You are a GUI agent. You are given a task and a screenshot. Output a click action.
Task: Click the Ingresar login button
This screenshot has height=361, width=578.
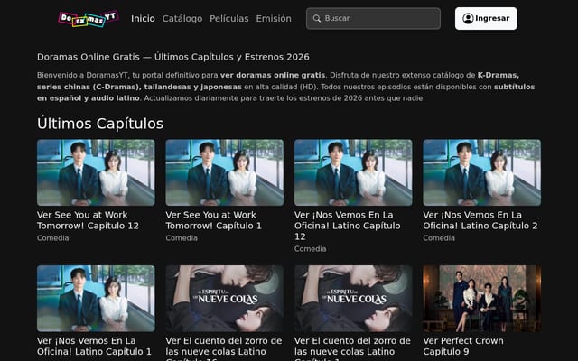486,18
